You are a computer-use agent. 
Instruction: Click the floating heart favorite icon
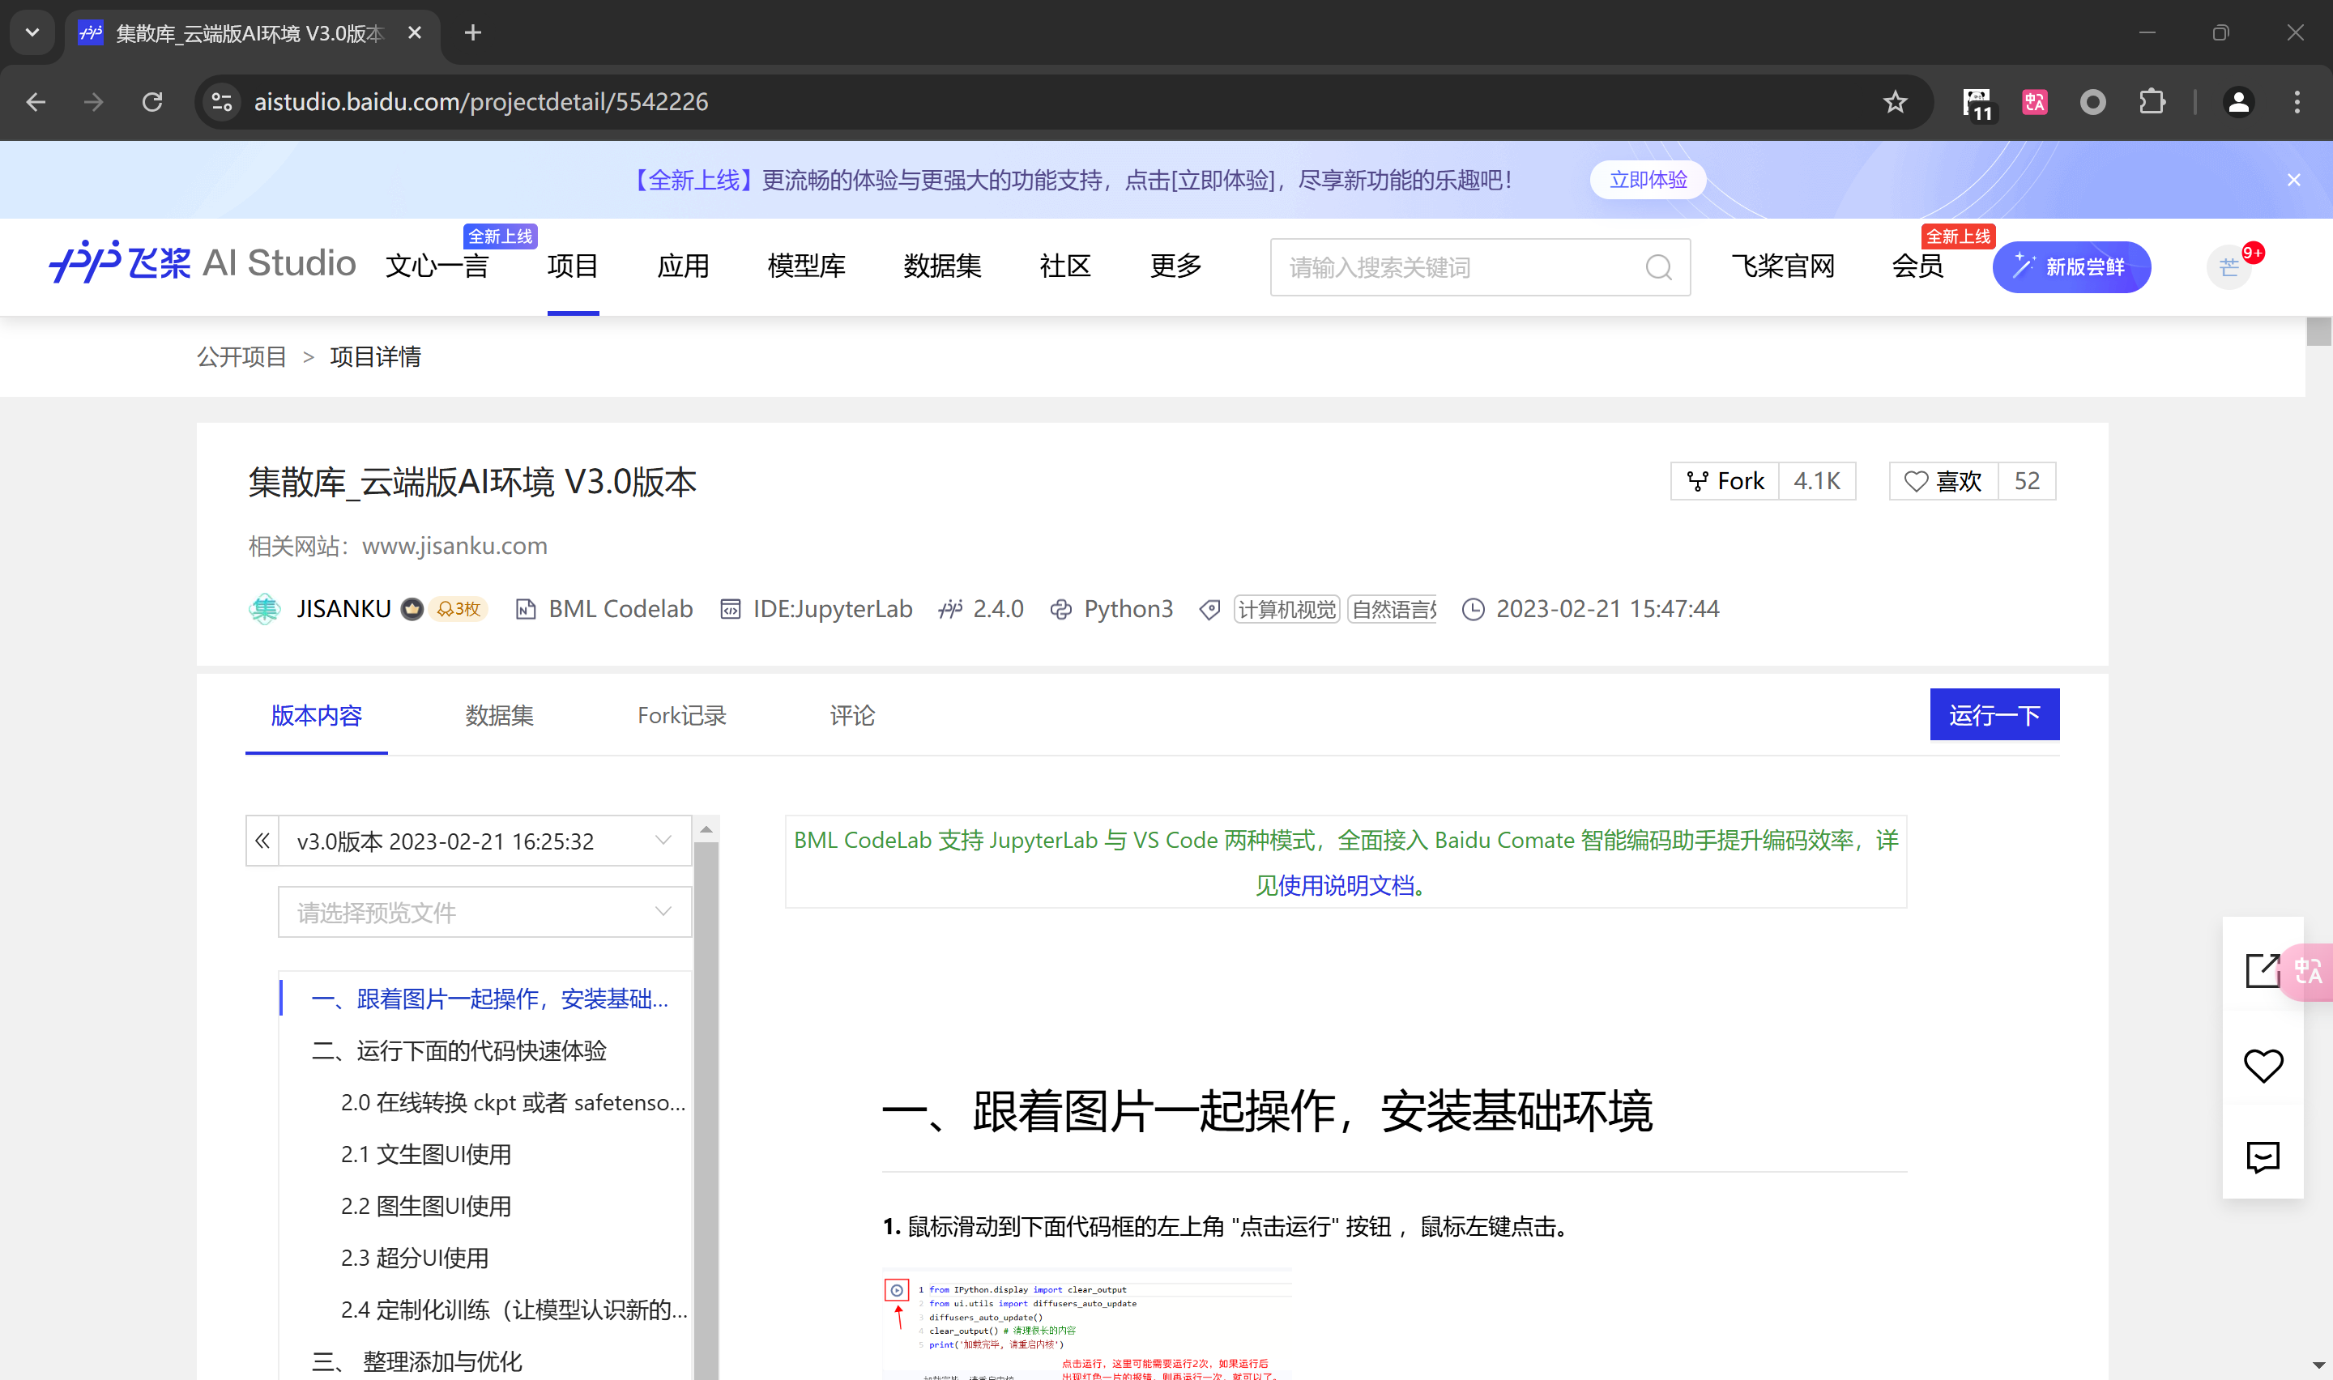(x=2263, y=1066)
